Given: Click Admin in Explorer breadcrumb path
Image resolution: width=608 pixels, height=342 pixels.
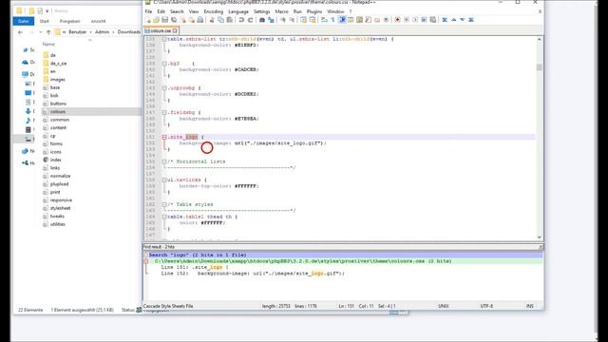Looking at the screenshot, I should tap(102, 32).
